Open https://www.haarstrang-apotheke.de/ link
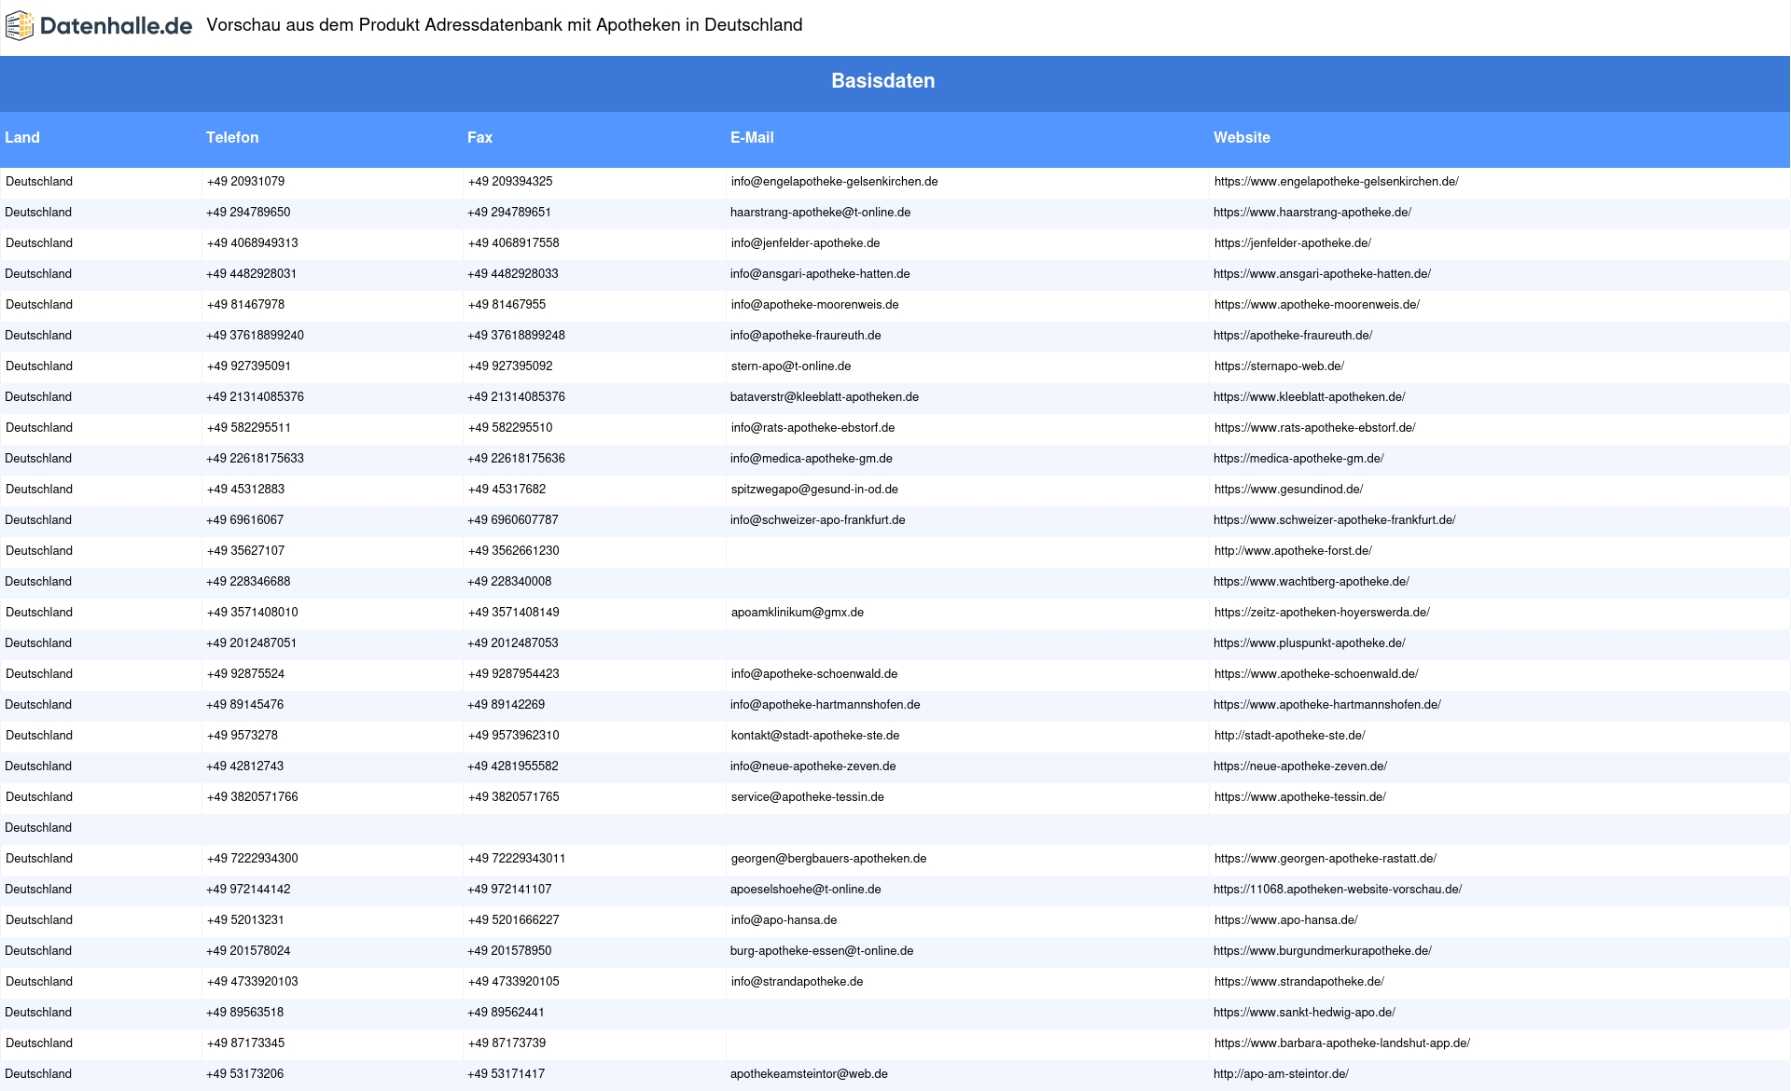 click(x=1312, y=213)
